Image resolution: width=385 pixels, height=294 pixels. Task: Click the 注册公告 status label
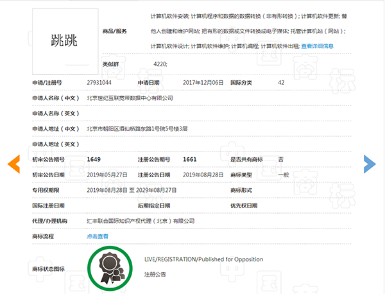click(155, 274)
